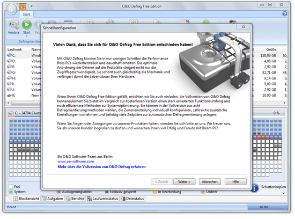Viewport: 295px width, 219px height.
Task: Switch to the Blockansicht tab
Action: pos(26,199)
